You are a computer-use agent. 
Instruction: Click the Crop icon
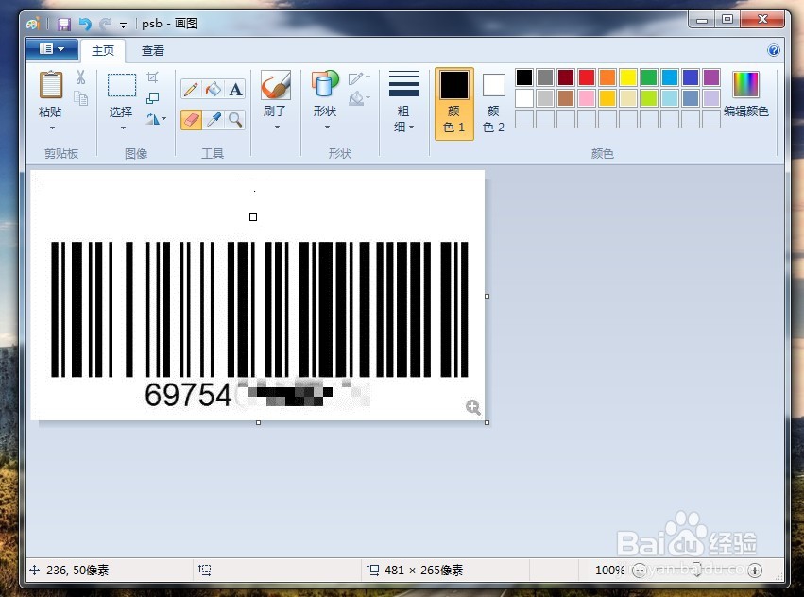[x=152, y=77]
